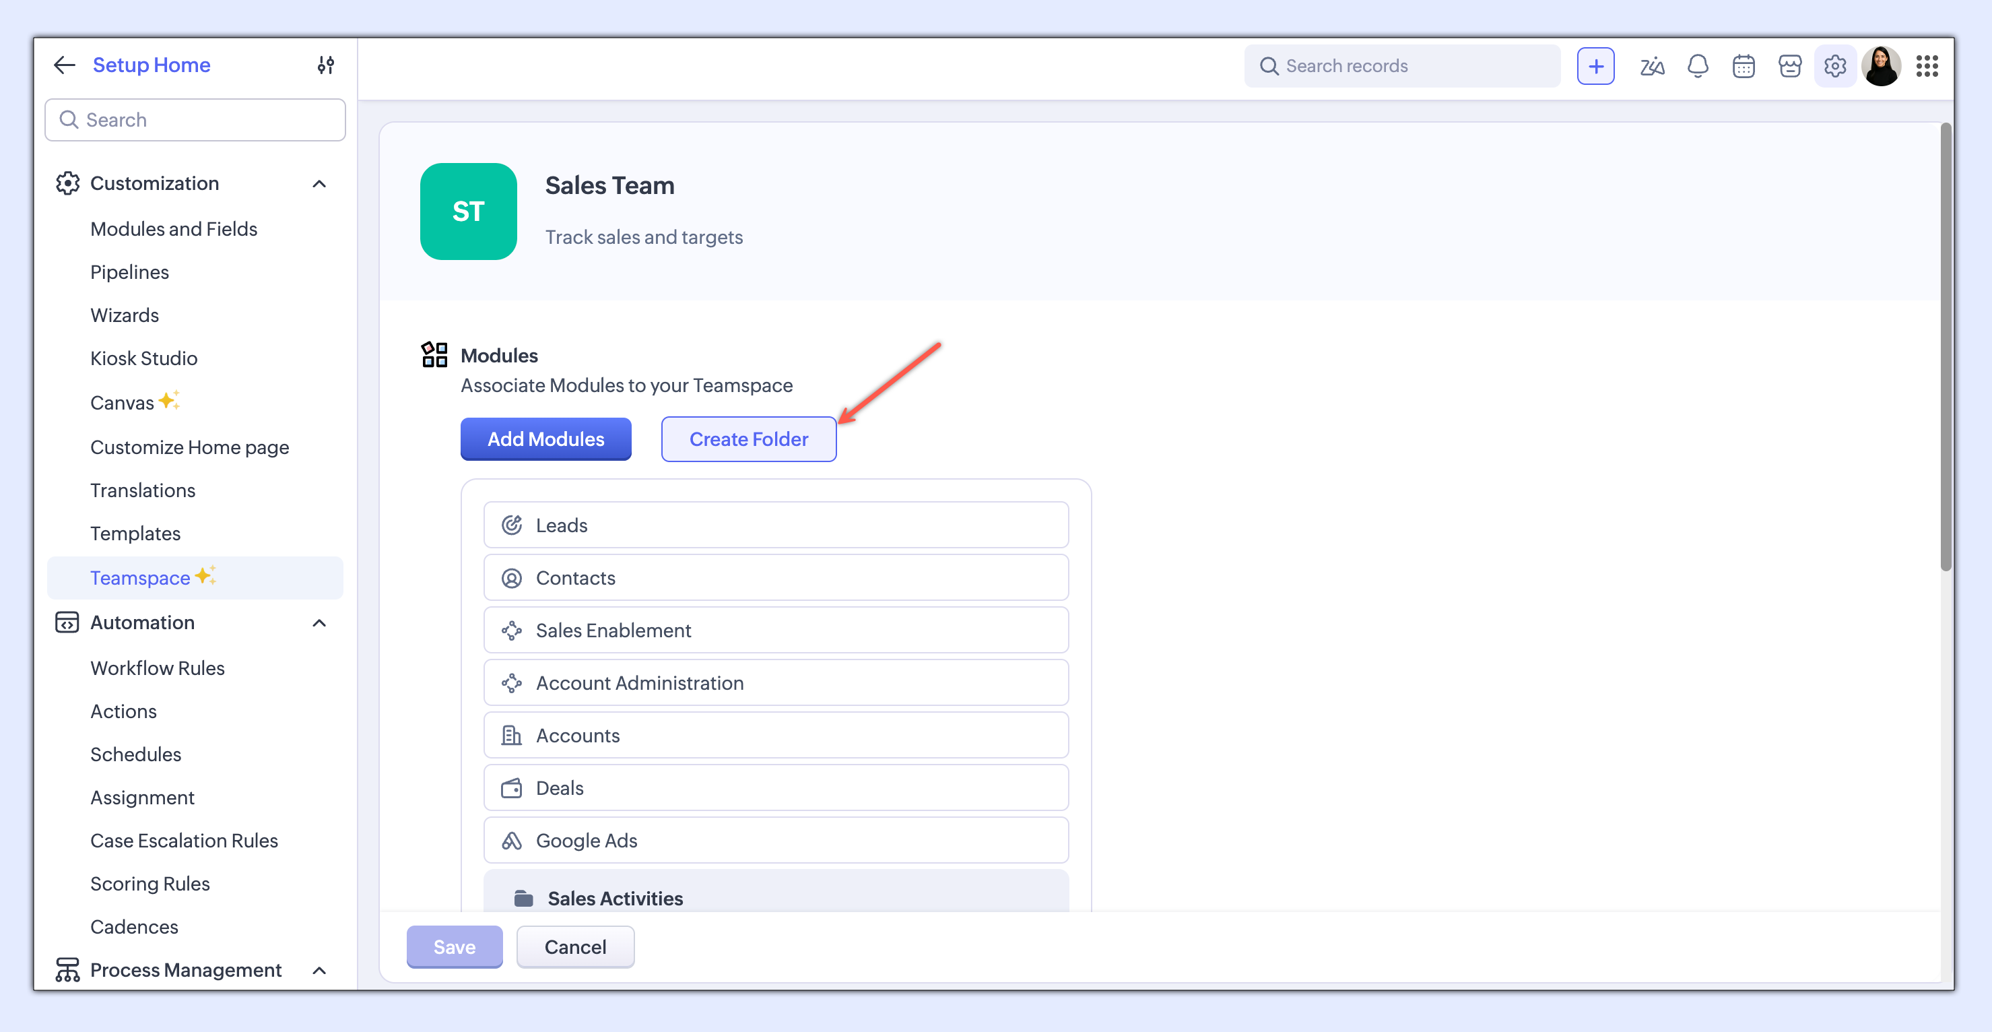Viewport: 1992px width, 1032px height.
Task: Open the apps grid launcher
Action: (1926, 67)
